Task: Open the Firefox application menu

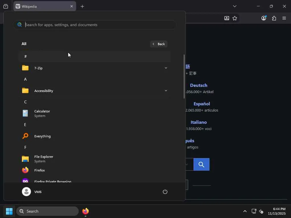Action: coord(284,18)
